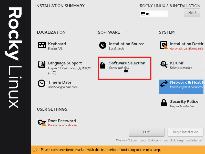Open KDUMP settings label

[x=177, y=63]
